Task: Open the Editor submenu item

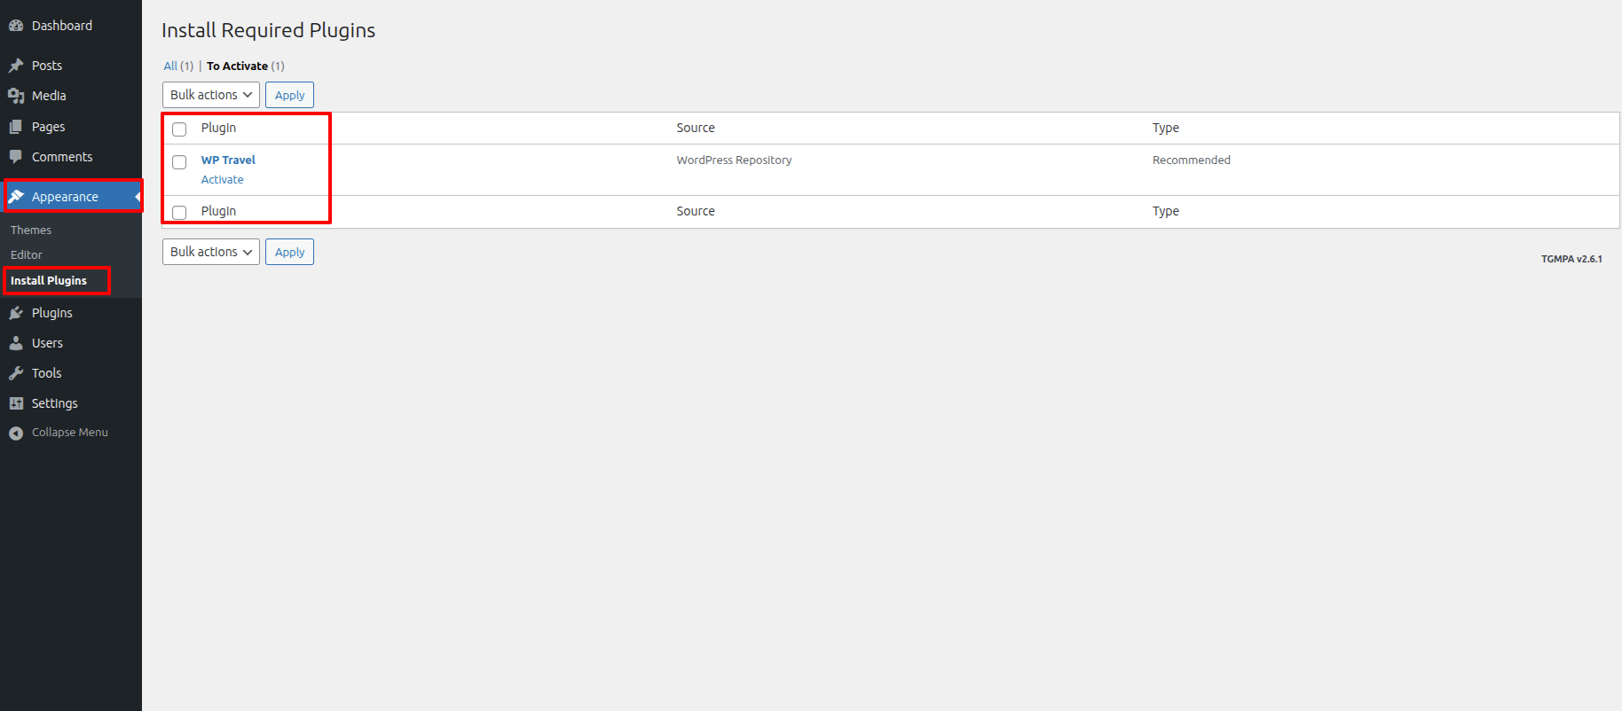Action: [x=27, y=254]
